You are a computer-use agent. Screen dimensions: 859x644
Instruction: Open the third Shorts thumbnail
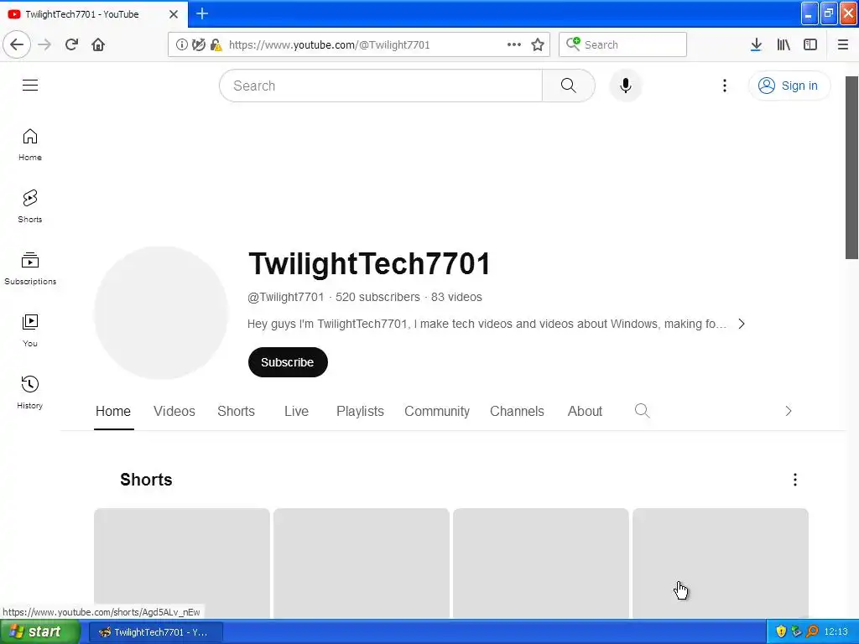click(x=541, y=563)
